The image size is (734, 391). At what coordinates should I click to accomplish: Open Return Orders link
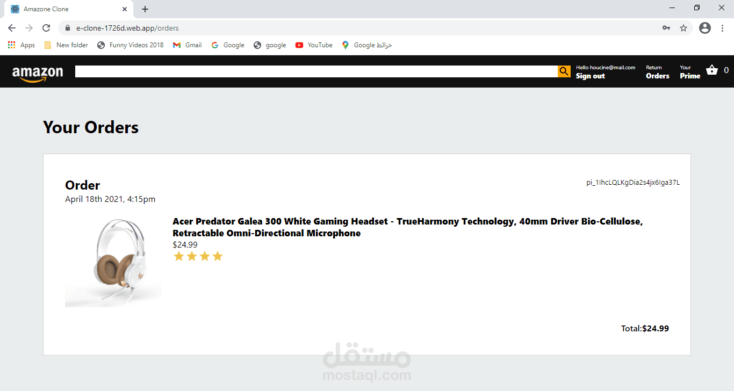coord(658,72)
